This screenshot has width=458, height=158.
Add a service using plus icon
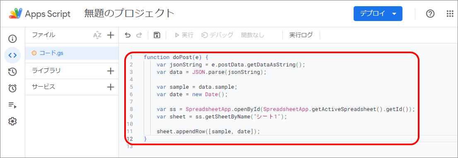[x=111, y=87]
